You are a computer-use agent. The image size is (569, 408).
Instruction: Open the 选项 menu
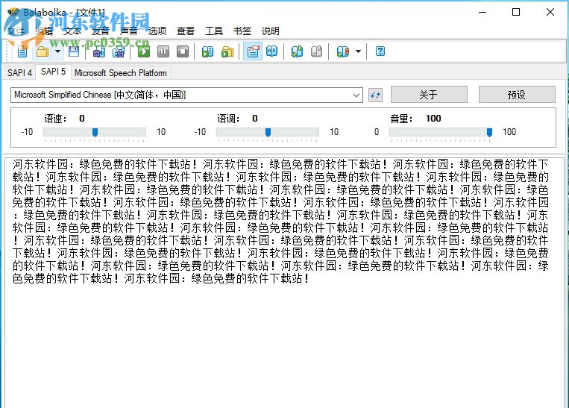(157, 31)
